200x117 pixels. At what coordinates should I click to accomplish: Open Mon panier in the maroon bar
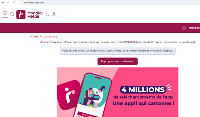pyautogui.click(x=194, y=28)
